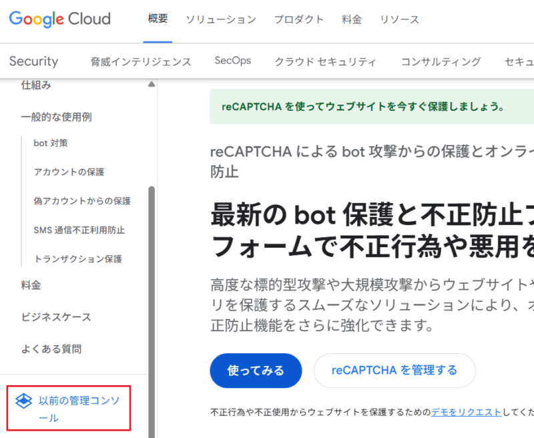
Task: Select the 概要 tab
Action: click(158, 19)
